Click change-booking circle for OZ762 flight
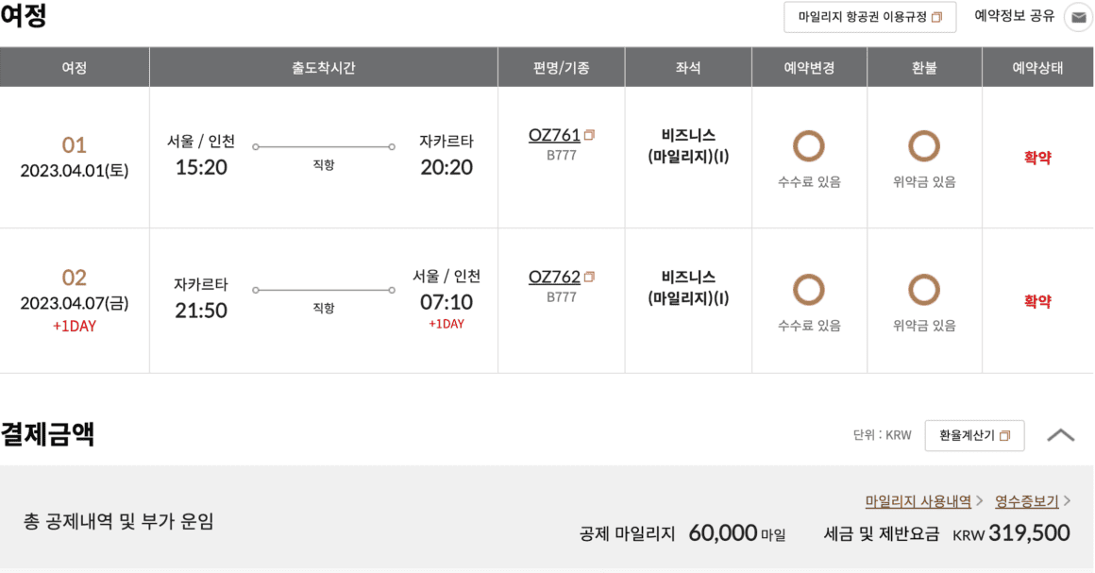 [809, 289]
